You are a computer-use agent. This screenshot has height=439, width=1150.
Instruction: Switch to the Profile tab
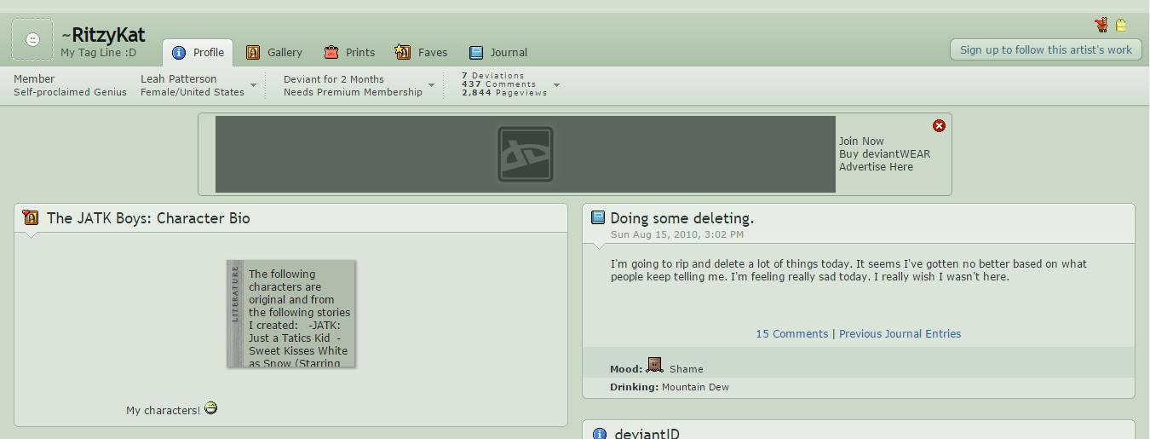pyautogui.click(x=198, y=53)
